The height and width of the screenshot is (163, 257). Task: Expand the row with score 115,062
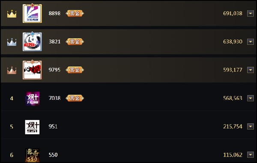click(x=251, y=154)
